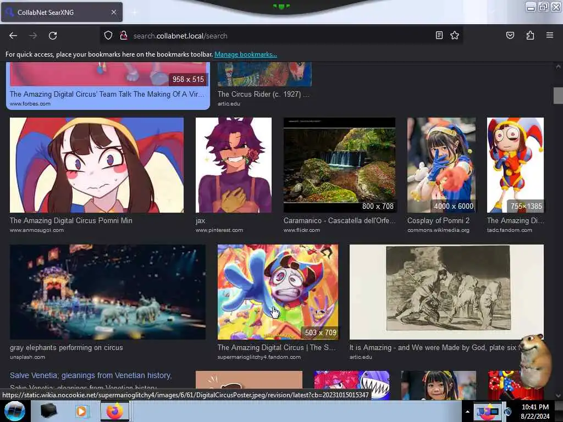Open the tadc.fandom.com Pomni render thumbnail
The image size is (563, 422).
(515, 165)
